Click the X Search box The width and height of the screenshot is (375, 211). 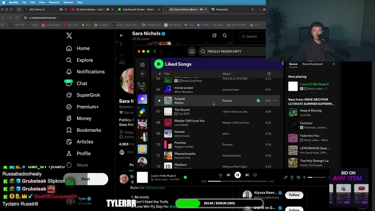252,36
